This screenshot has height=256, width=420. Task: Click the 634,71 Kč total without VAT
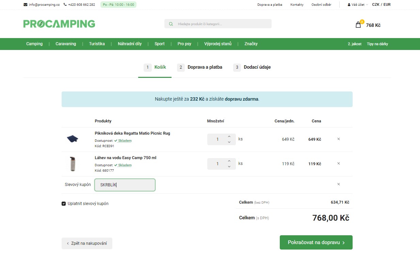coord(340,202)
